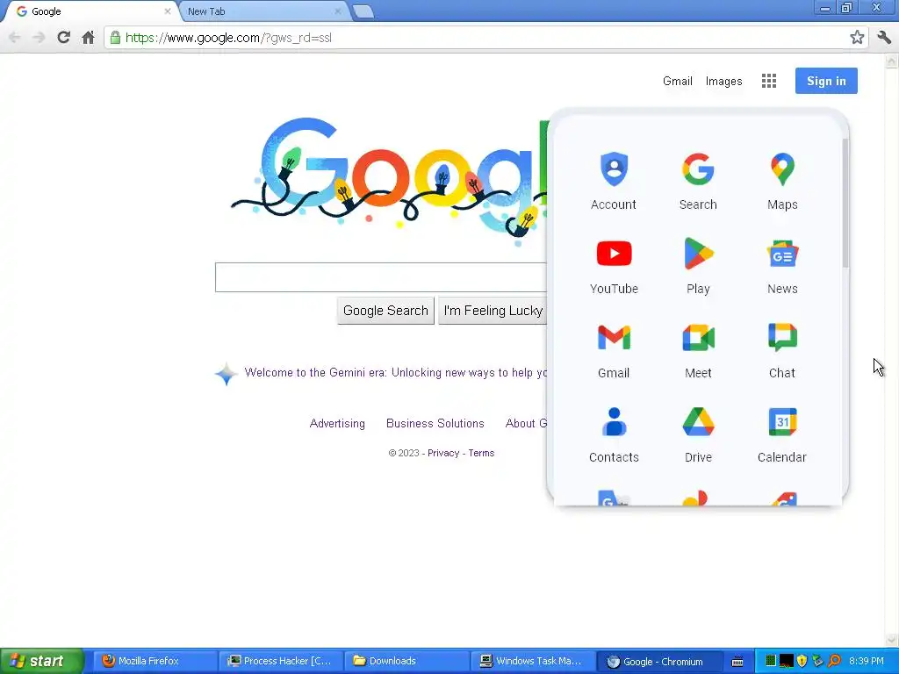Viewport: 899px width, 674px height.
Task: Open the Terms link
Action: pyautogui.click(x=481, y=454)
